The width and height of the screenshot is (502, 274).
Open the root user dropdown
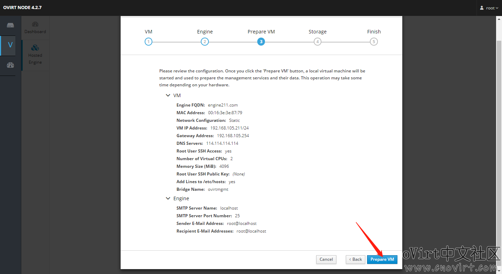[489, 8]
